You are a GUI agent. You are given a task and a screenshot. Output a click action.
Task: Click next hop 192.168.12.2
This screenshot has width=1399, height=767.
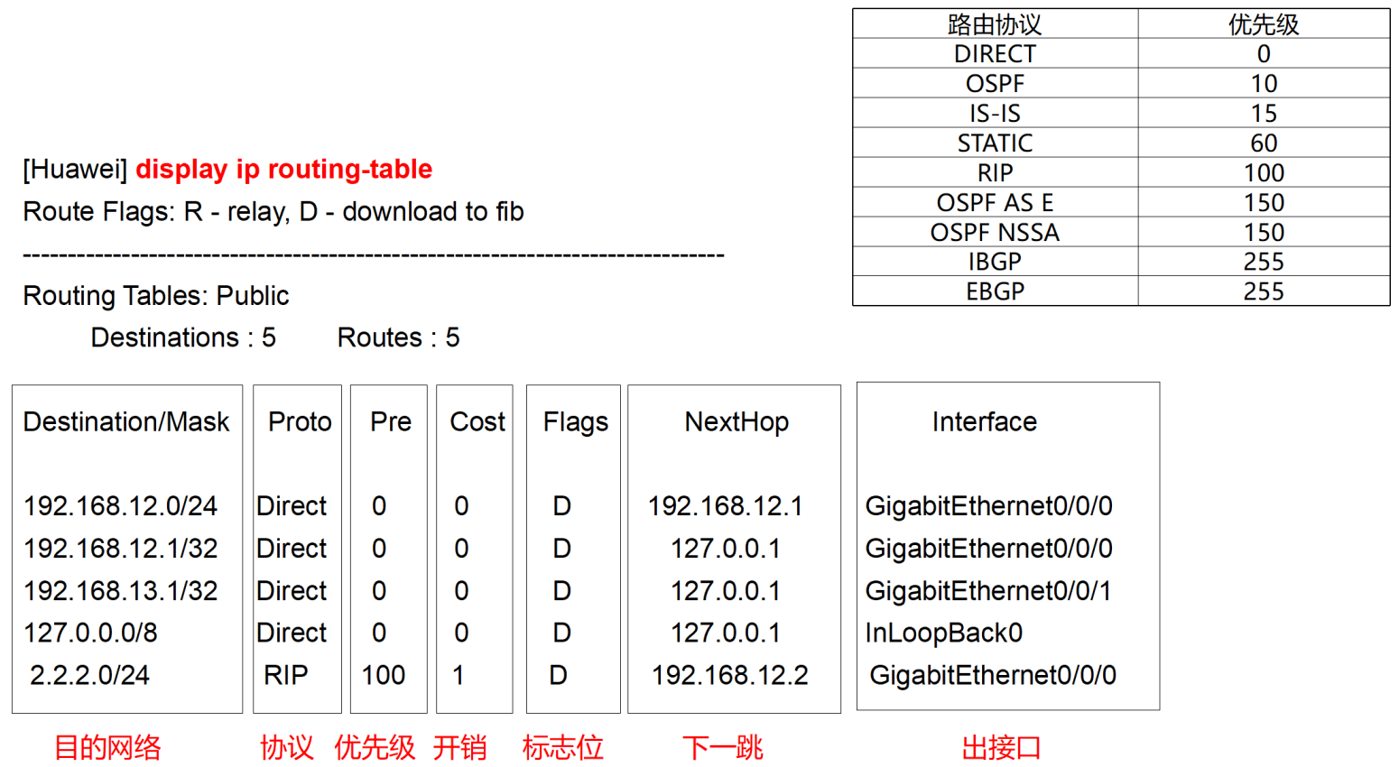(x=730, y=676)
